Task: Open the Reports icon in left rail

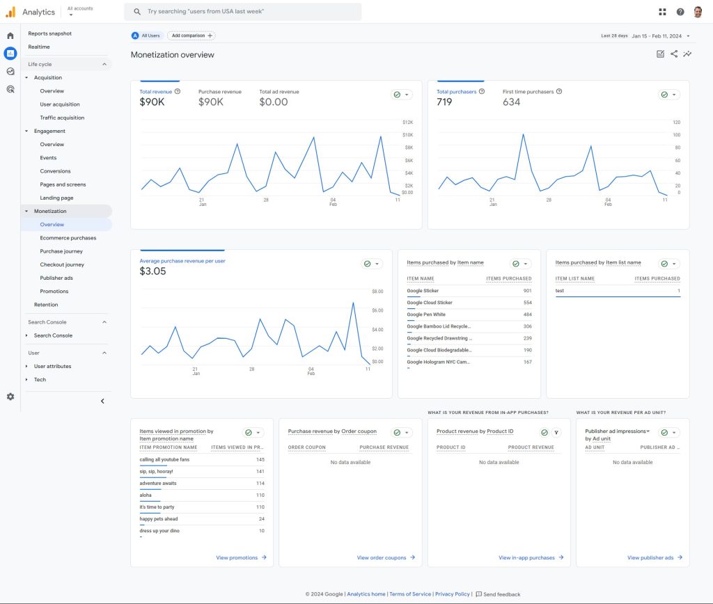Action: click(x=10, y=53)
